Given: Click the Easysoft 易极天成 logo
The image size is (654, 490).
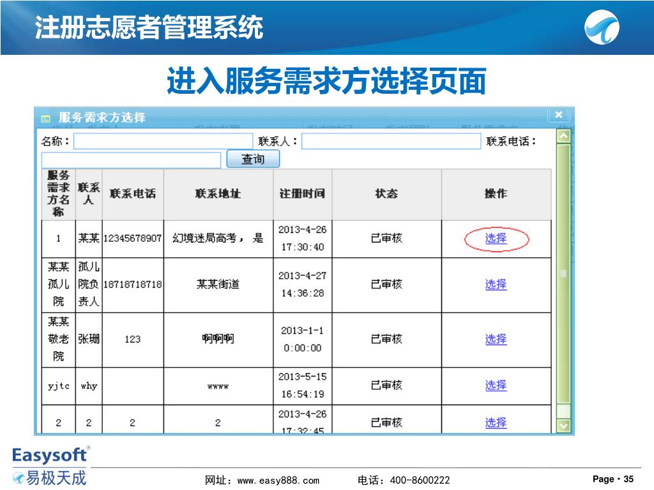Looking at the screenshot, I should point(50,466).
